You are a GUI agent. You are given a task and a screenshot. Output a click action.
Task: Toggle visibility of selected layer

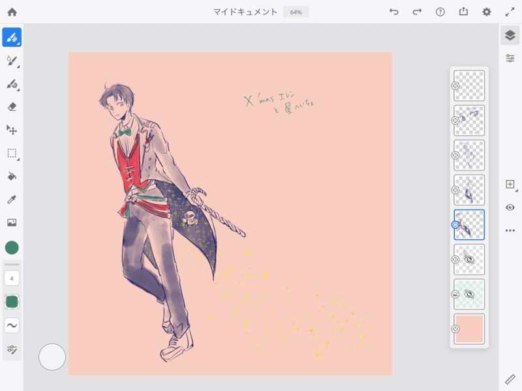click(x=510, y=207)
